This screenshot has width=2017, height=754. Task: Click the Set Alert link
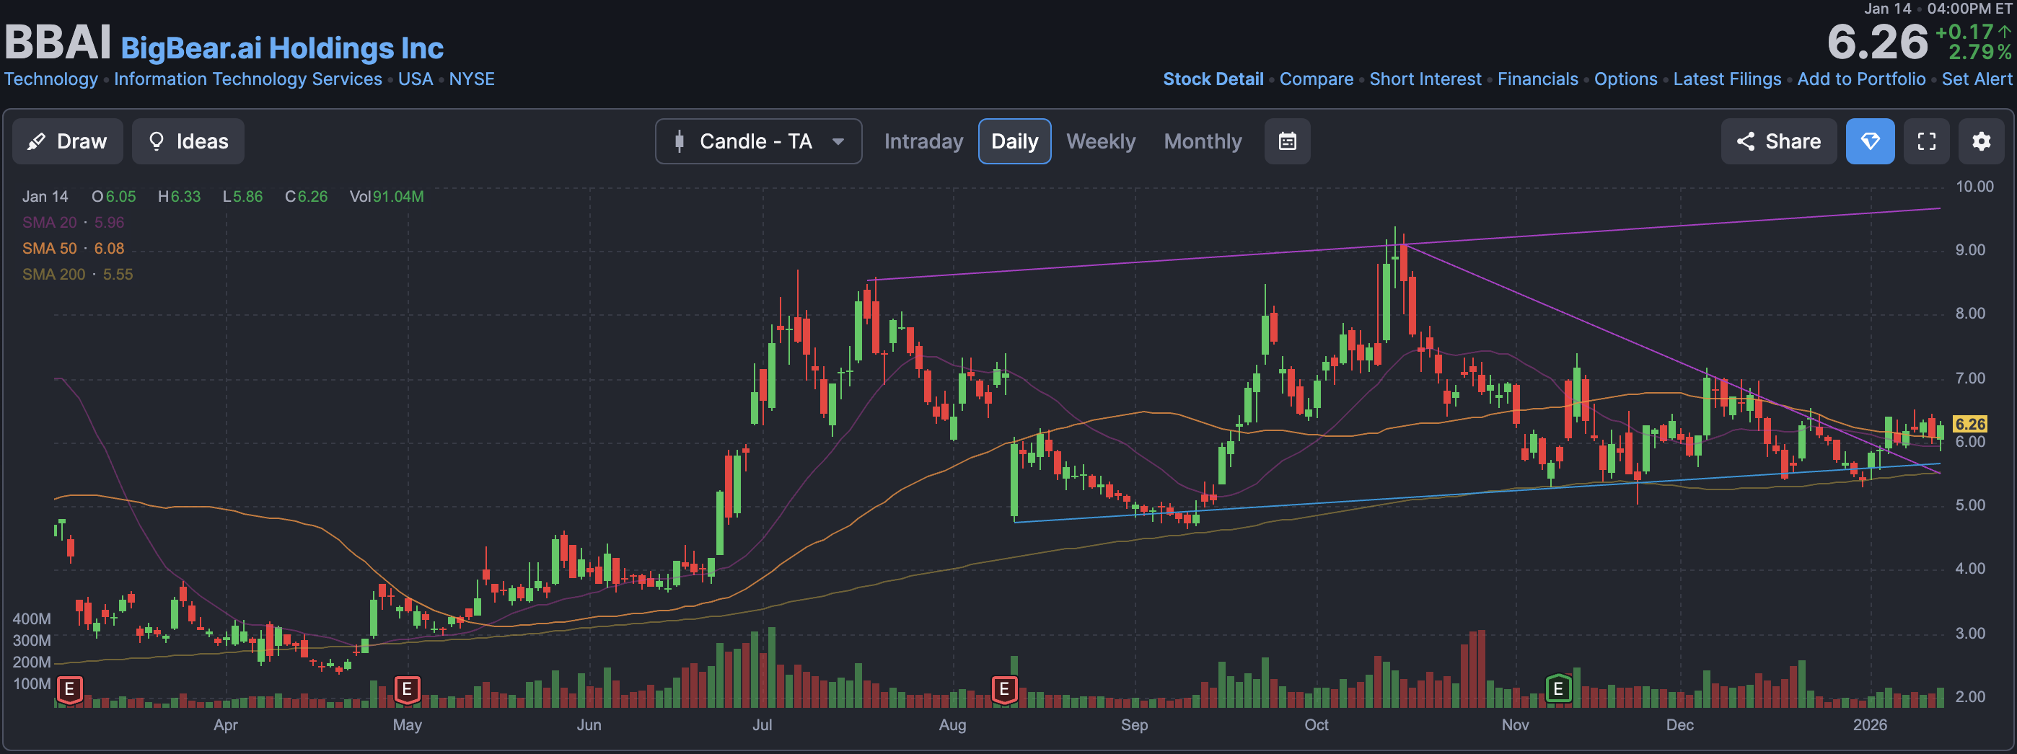[1977, 79]
